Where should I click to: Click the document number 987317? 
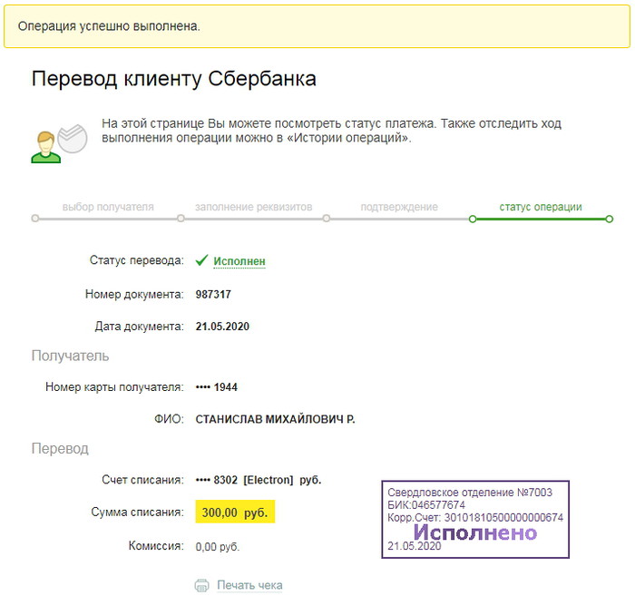point(213,295)
